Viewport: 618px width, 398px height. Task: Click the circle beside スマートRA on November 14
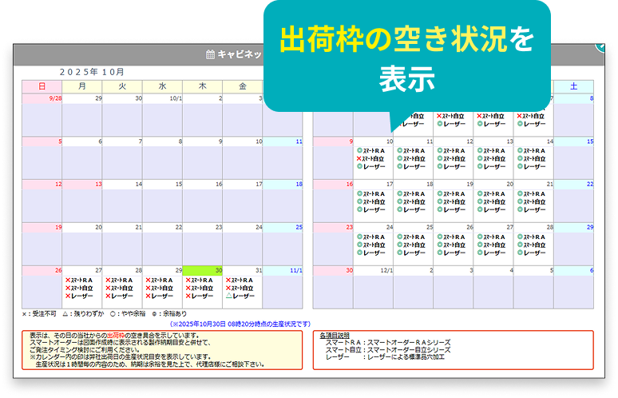tap(520, 151)
